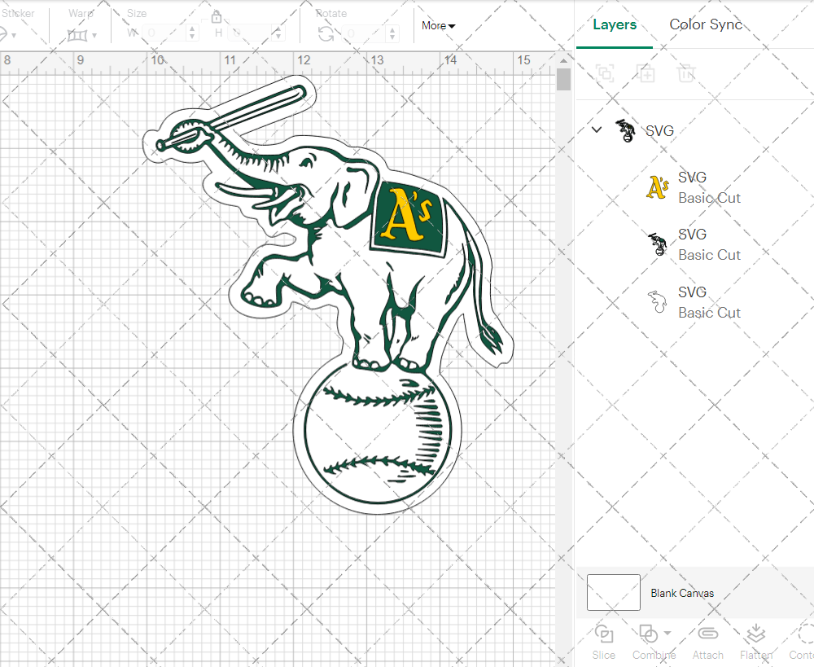Click the Flatten tool
The image size is (814, 667).
(756, 643)
